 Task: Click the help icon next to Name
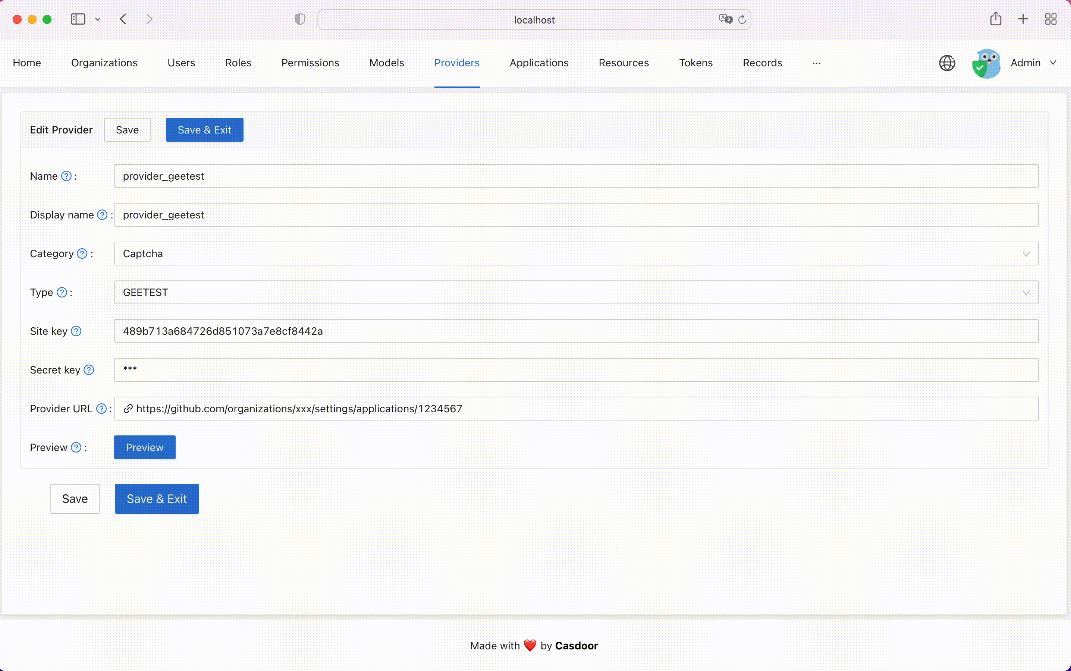[67, 176]
